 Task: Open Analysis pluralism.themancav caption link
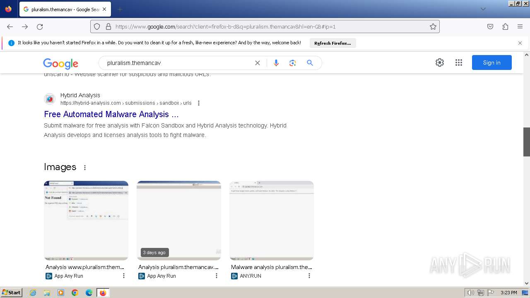[178, 267]
